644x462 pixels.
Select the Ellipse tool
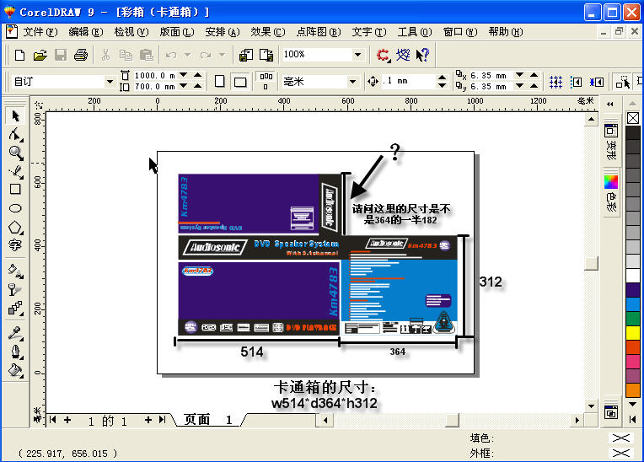click(15, 207)
